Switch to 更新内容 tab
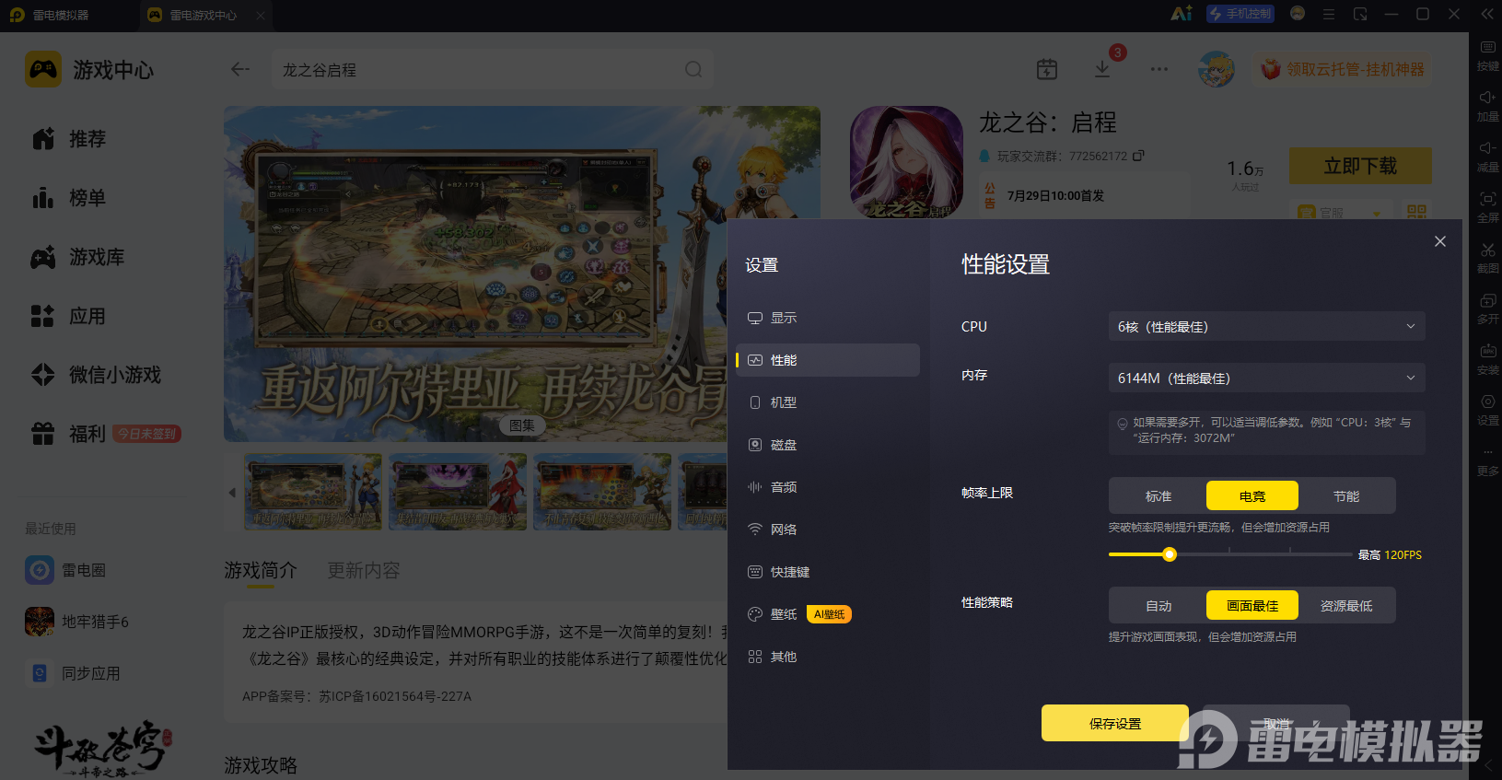The image size is (1502, 780). coord(364,571)
